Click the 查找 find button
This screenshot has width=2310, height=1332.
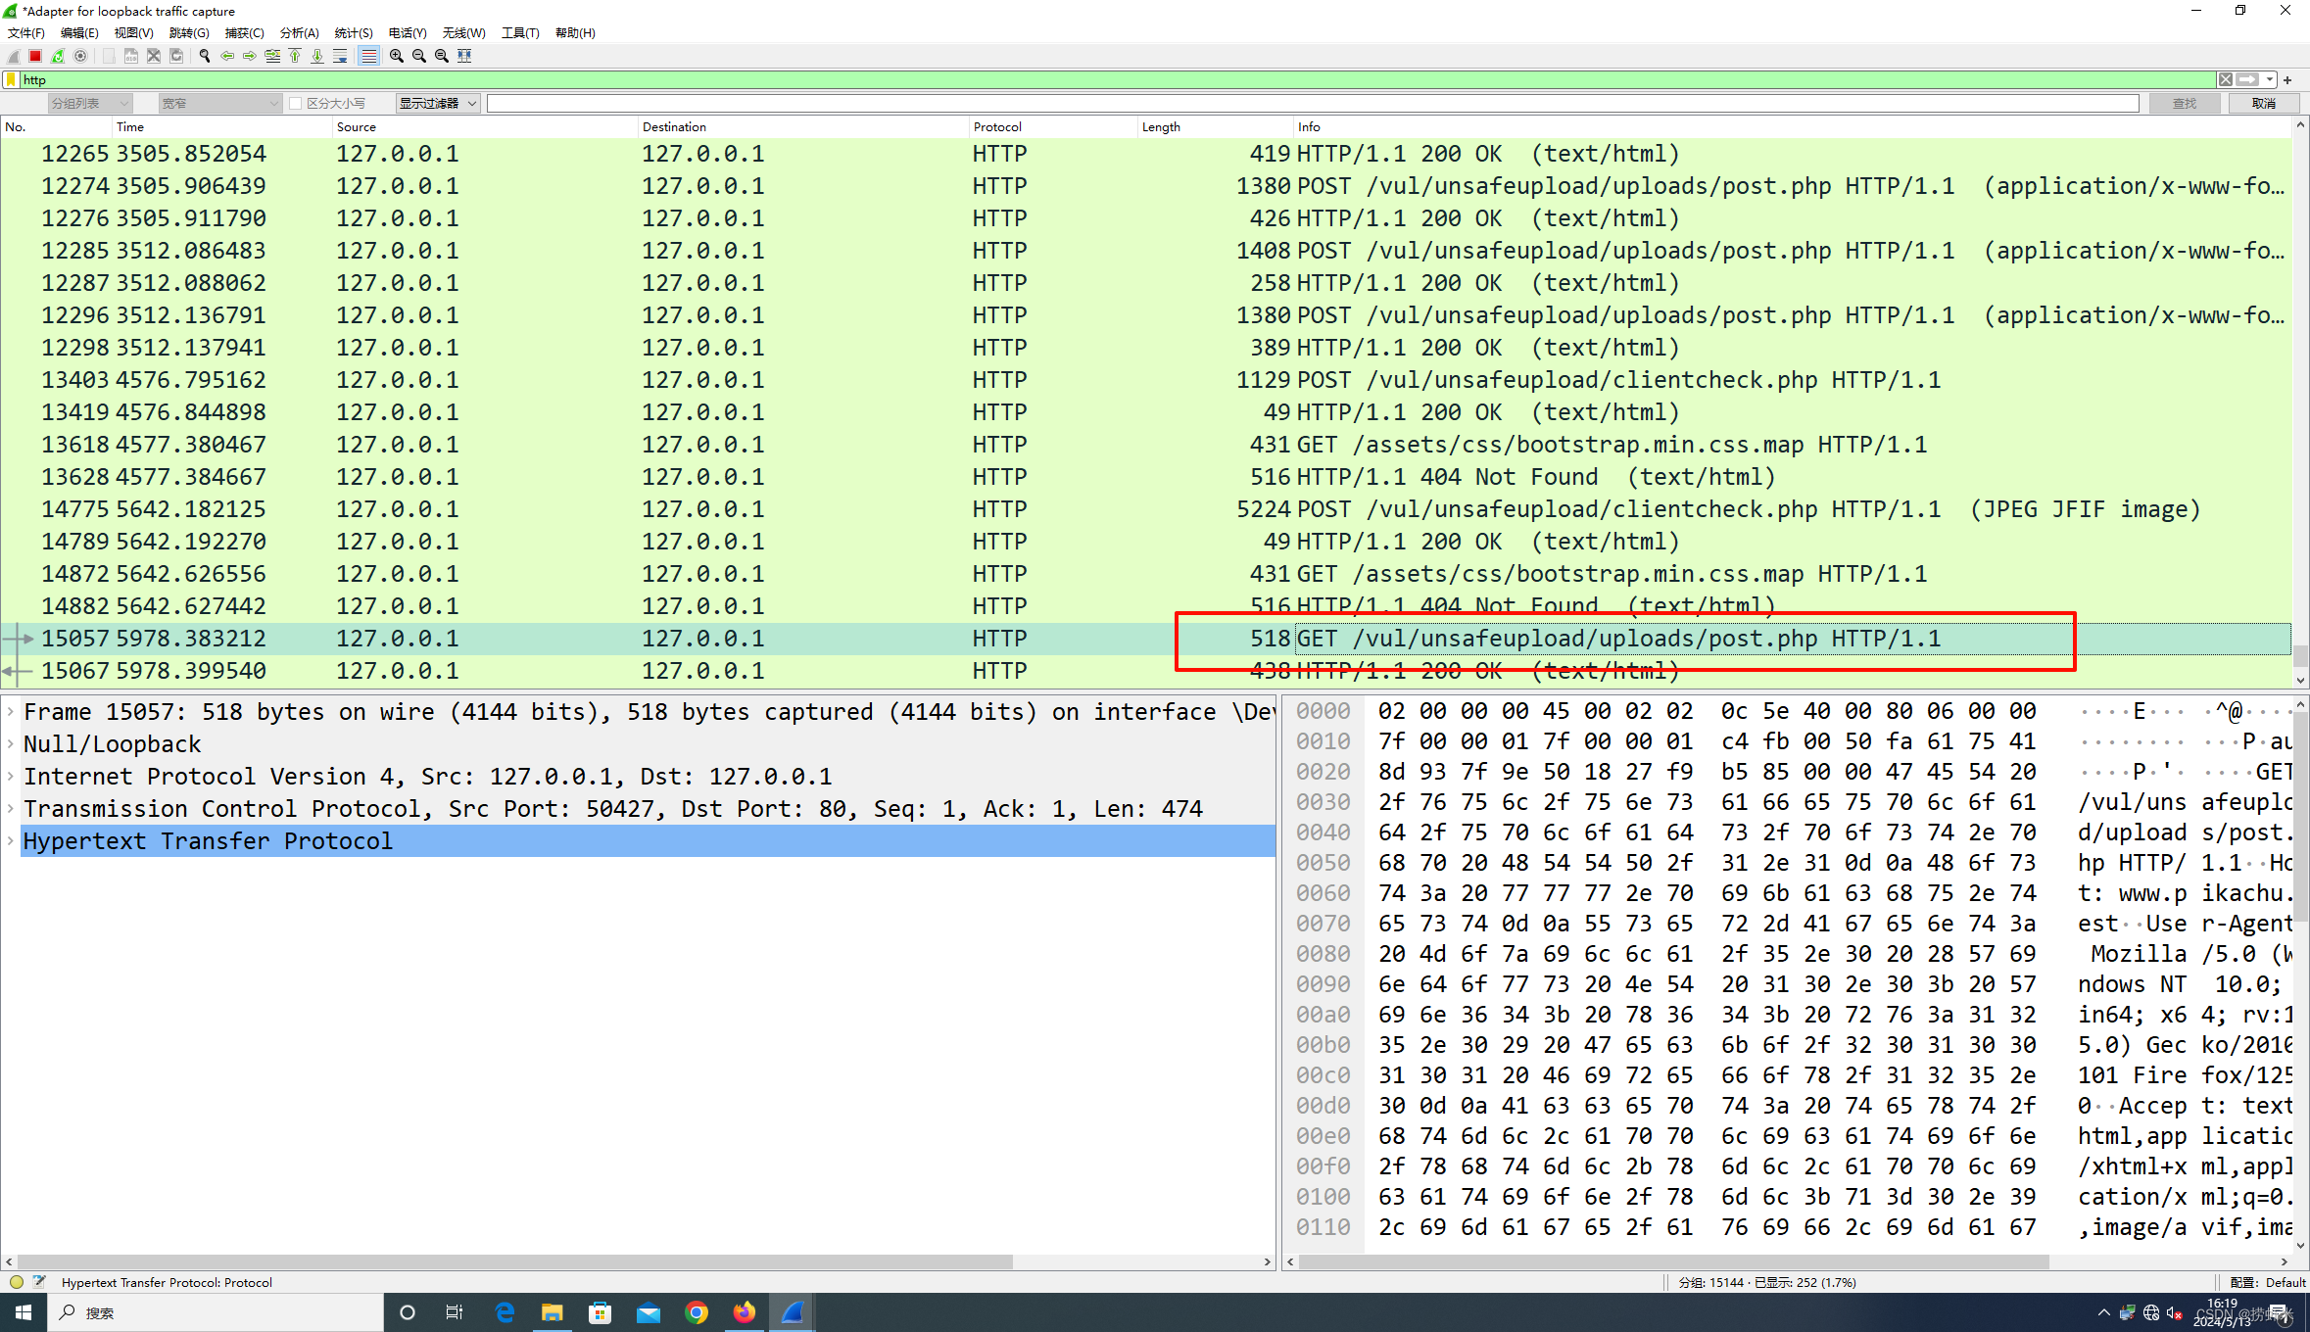pos(2185,103)
